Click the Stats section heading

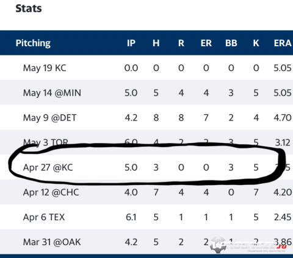(x=29, y=9)
